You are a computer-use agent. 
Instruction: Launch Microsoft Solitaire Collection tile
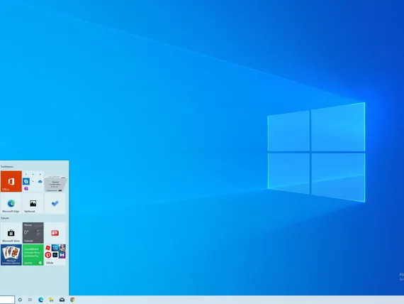click(11, 255)
